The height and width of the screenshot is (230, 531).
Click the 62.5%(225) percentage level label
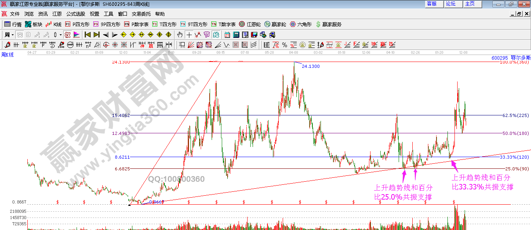pyautogui.click(x=515, y=115)
